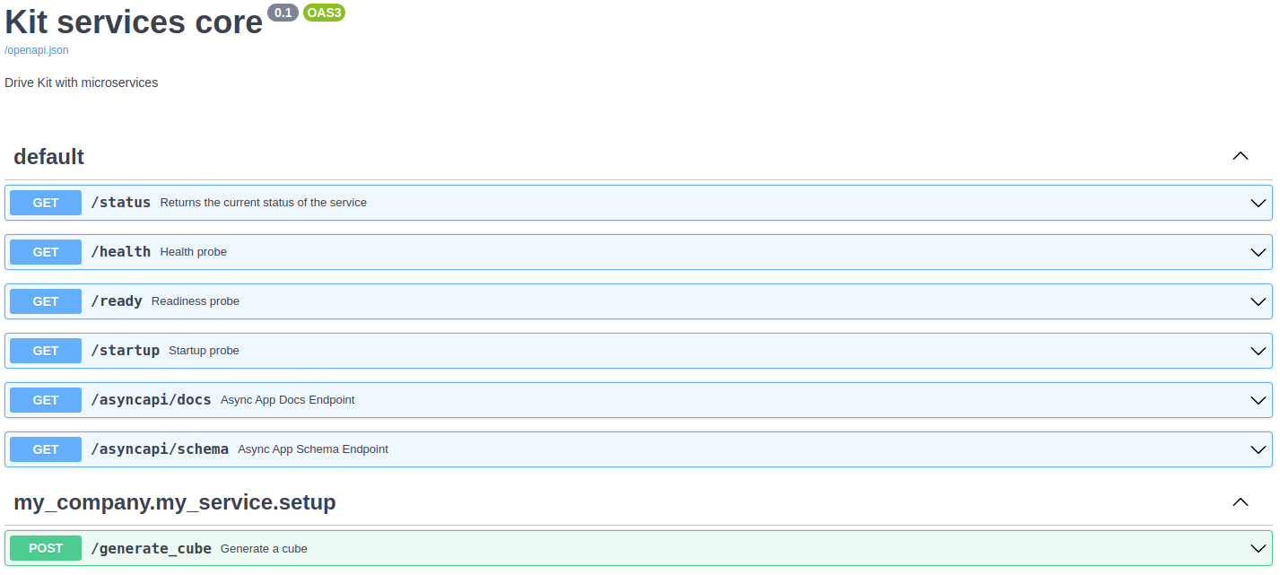Click the my_company.my_service.setup section heading
This screenshot has width=1280, height=575.
[x=175, y=502]
